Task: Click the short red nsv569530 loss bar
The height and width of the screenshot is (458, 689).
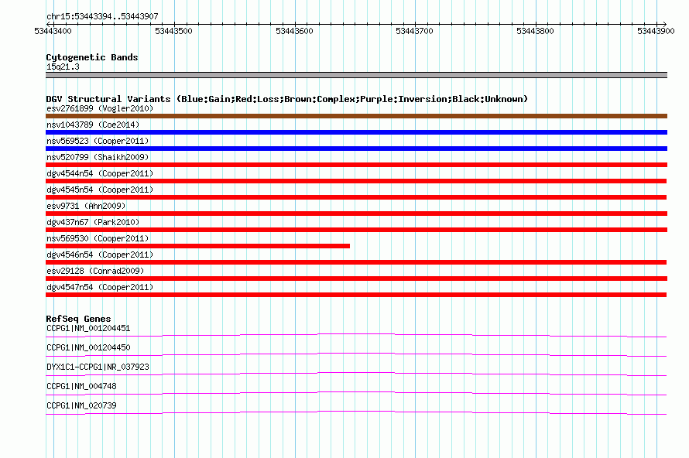Action: coord(197,246)
